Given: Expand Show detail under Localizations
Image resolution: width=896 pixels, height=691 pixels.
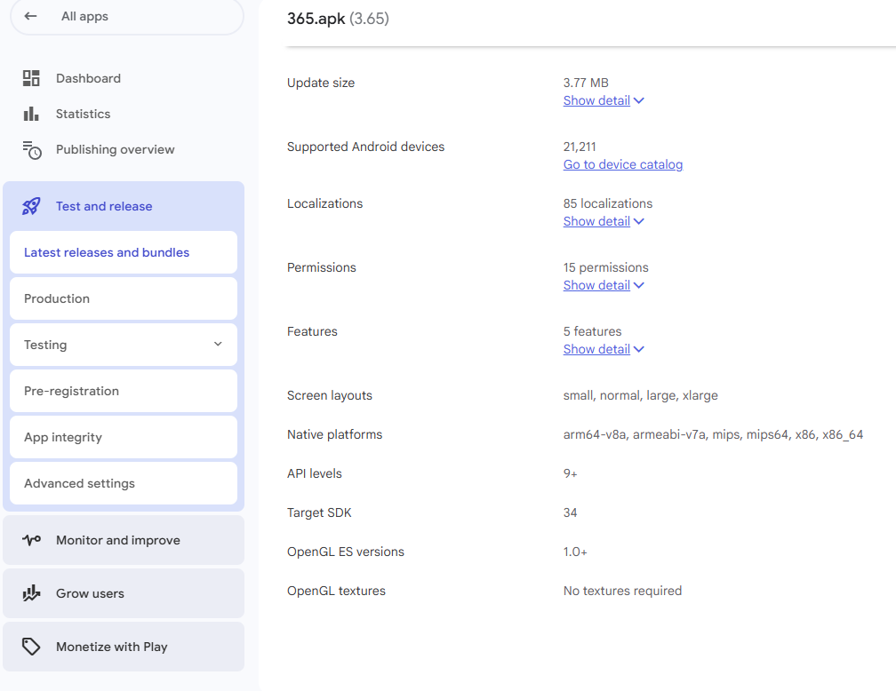Looking at the screenshot, I should click(603, 221).
